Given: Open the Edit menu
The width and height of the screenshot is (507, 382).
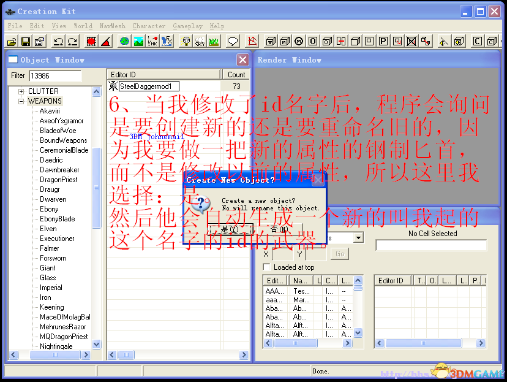Looking at the screenshot, I should [37, 26].
